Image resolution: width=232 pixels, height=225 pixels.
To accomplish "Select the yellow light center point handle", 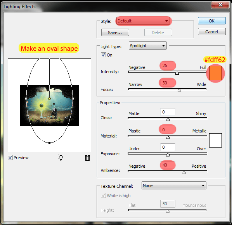I will [x=49, y=98].
